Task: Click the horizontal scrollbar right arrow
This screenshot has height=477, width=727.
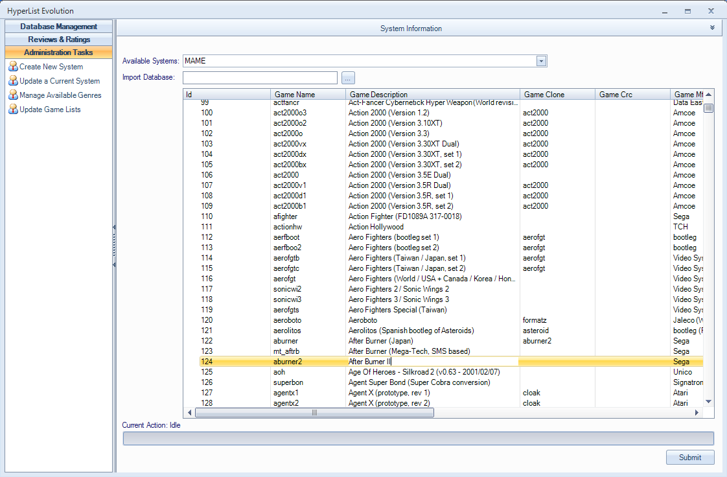Action: coord(697,412)
